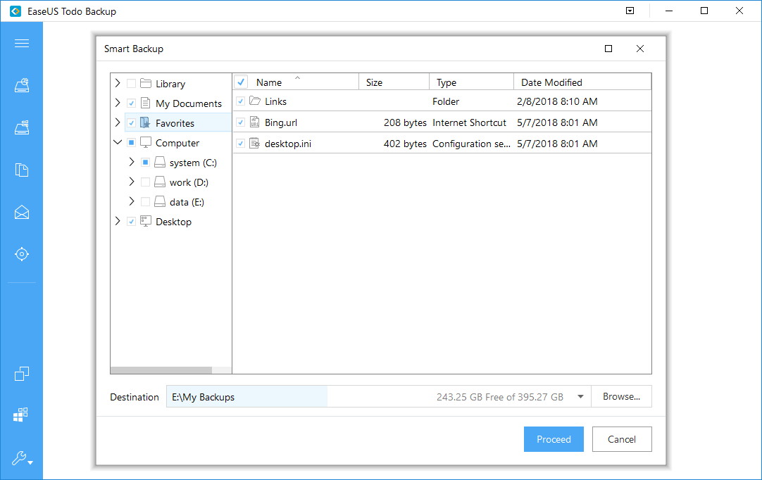The height and width of the screenshot is (480, 762).
Task: Open the Tools wrench icon
Action: pos(21,457)
